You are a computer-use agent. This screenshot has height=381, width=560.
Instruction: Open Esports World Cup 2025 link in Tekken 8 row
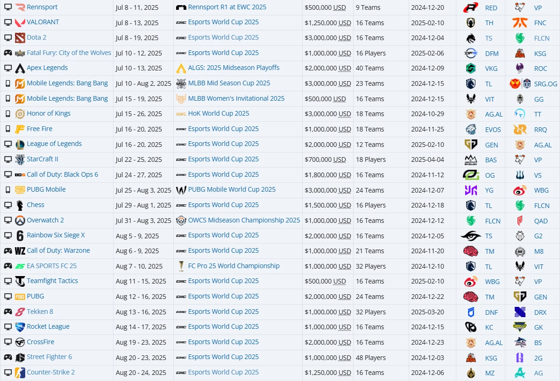(x=224, y=312)
